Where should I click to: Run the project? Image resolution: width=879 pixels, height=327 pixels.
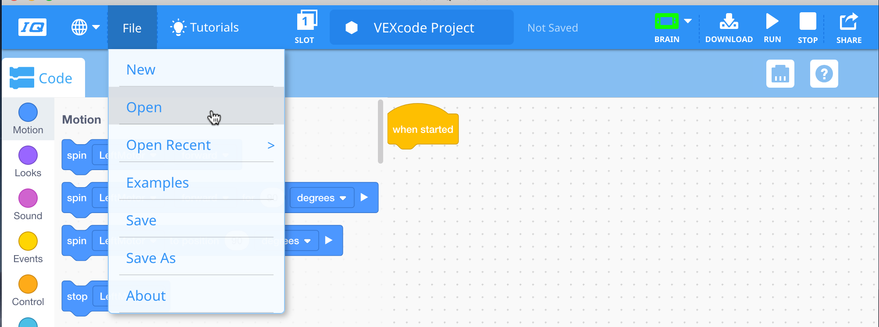pyautogui.click(x=771, y=26)
